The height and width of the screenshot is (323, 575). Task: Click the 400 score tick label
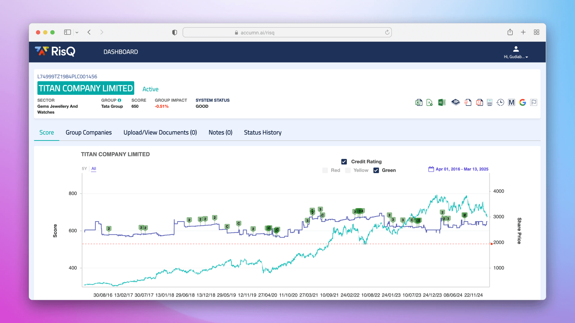coord(73,268)
